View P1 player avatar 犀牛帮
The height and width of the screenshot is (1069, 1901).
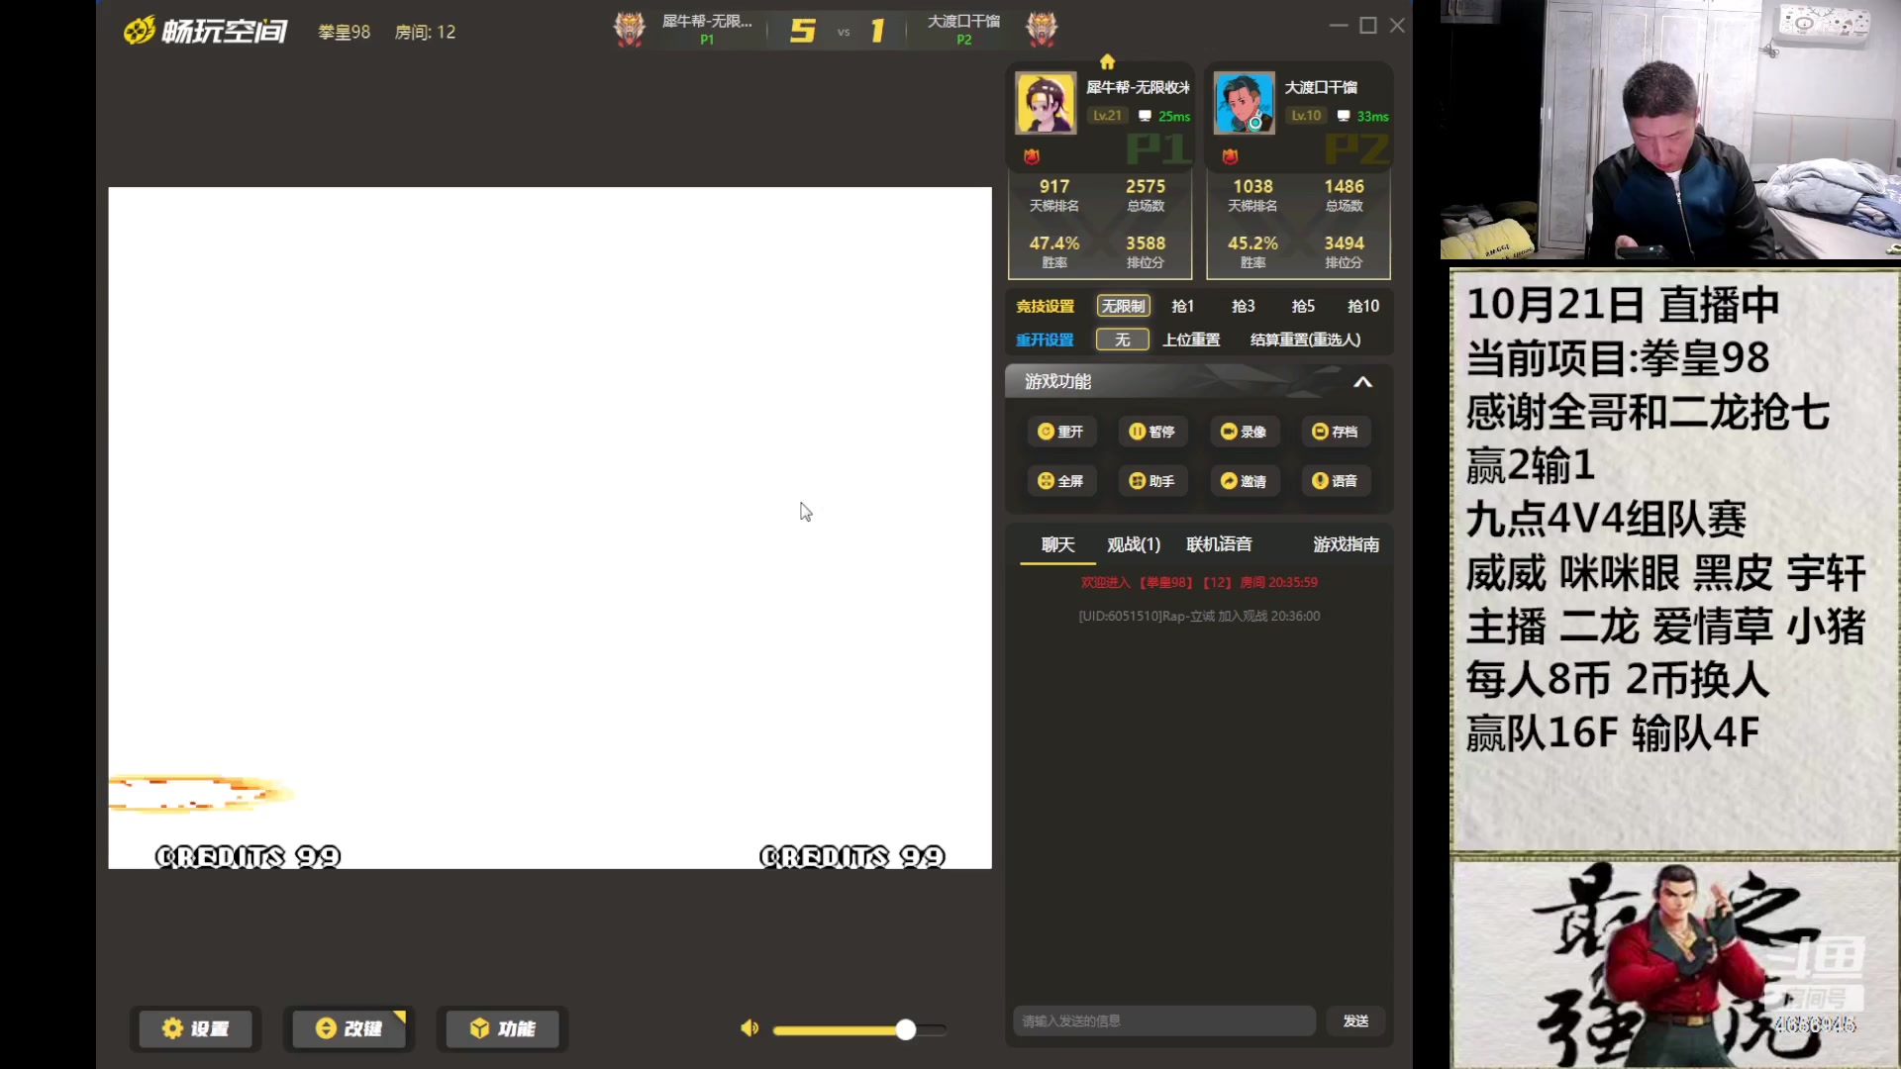point(1046,103)
